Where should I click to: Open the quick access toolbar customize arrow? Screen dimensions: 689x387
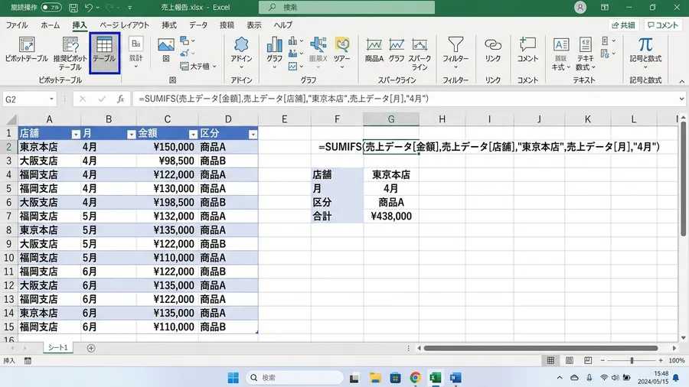pyautogui.click(x=129, y=8)
